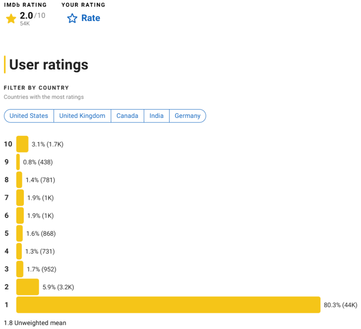This screenshot has height=329, width=361.
Task: Click the 6-star rating bar
Action: [x=20, y=215]
